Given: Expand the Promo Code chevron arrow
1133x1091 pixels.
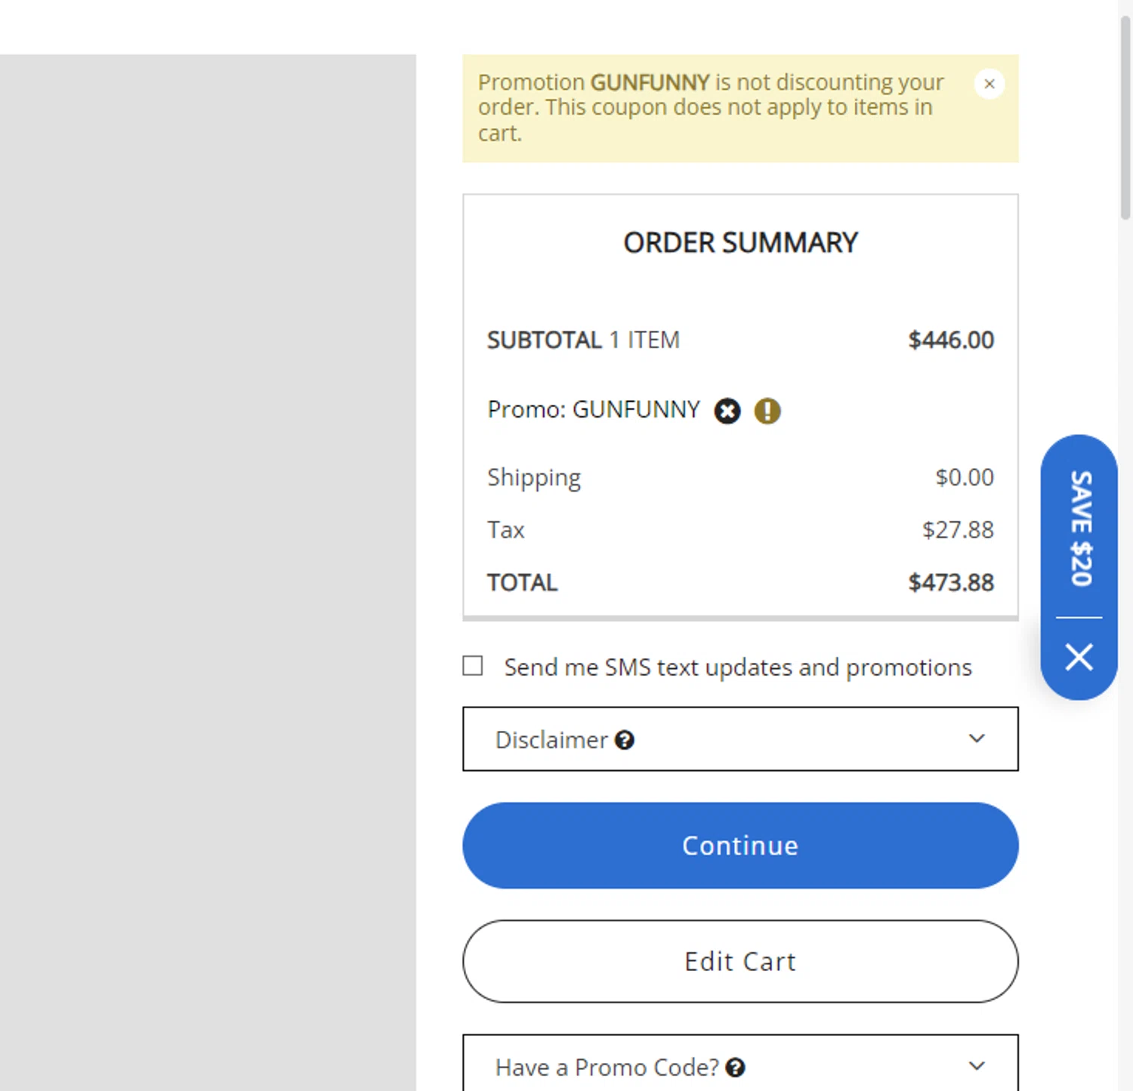Looking at the screenshot, I should click(977, 1066).
